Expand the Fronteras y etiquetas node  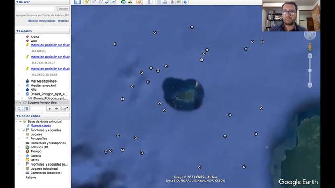pyautogui.click(x=19, y=130)
